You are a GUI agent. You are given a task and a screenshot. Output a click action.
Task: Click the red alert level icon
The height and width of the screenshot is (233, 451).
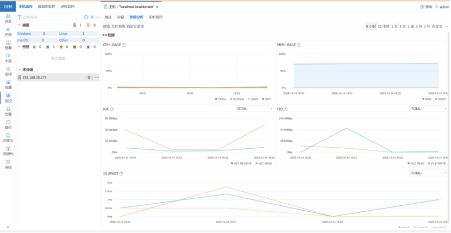pos(89,47)
